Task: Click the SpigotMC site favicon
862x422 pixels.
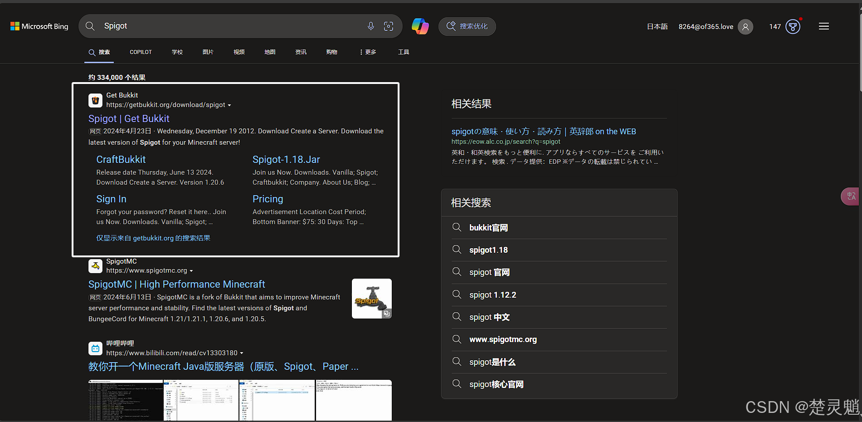Action: coord(95,266)
